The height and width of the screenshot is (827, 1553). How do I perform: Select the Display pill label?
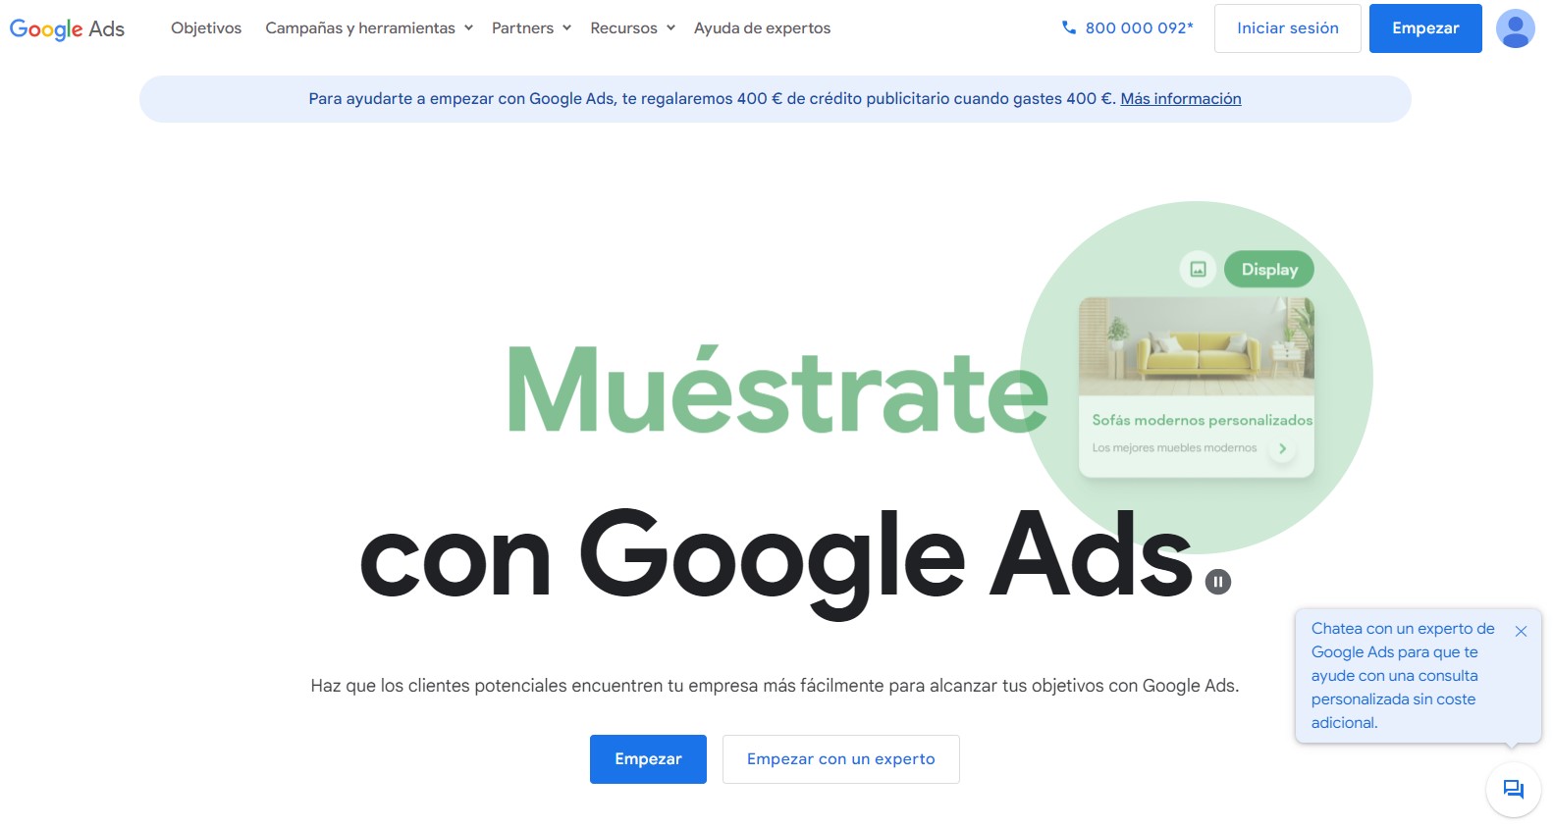1269,269
